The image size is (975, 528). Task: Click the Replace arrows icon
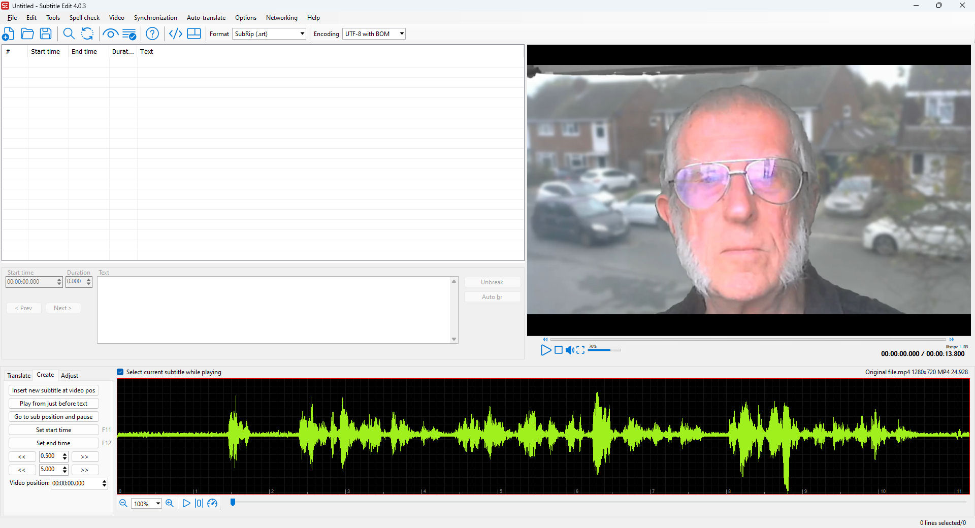[87, 34]
